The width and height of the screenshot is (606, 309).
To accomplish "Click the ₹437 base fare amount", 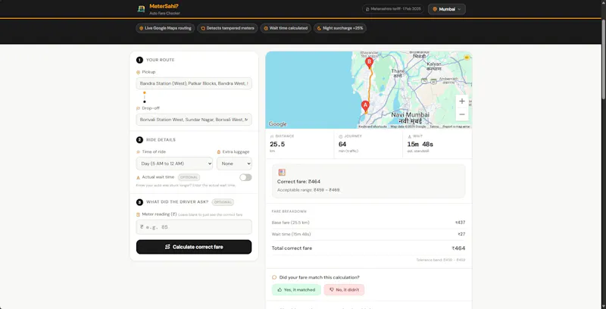I will 461,223.
